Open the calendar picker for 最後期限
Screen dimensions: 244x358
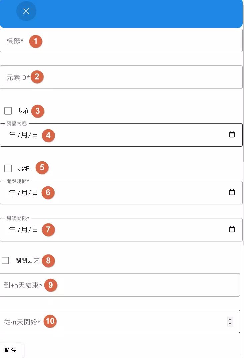tap(233, 229)
